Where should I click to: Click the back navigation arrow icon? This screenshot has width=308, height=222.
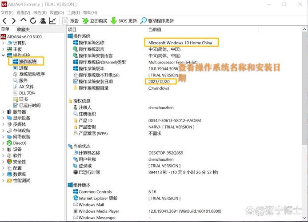click(x=4, y=21)
